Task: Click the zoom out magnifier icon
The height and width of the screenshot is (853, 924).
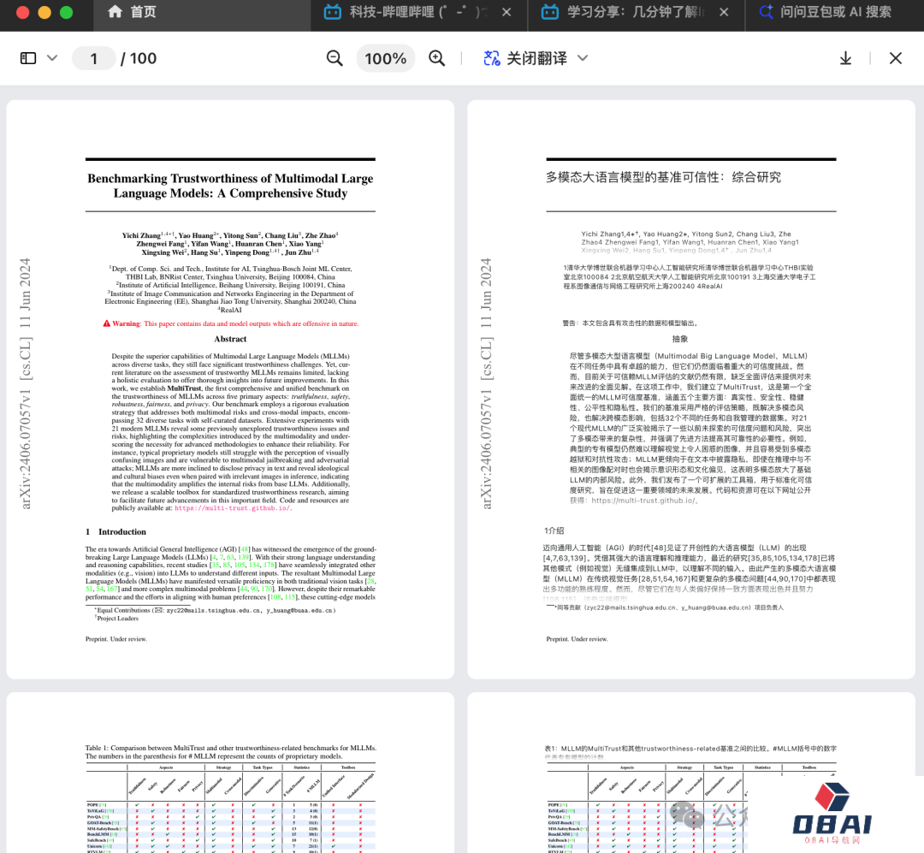Action: [335, 58]
